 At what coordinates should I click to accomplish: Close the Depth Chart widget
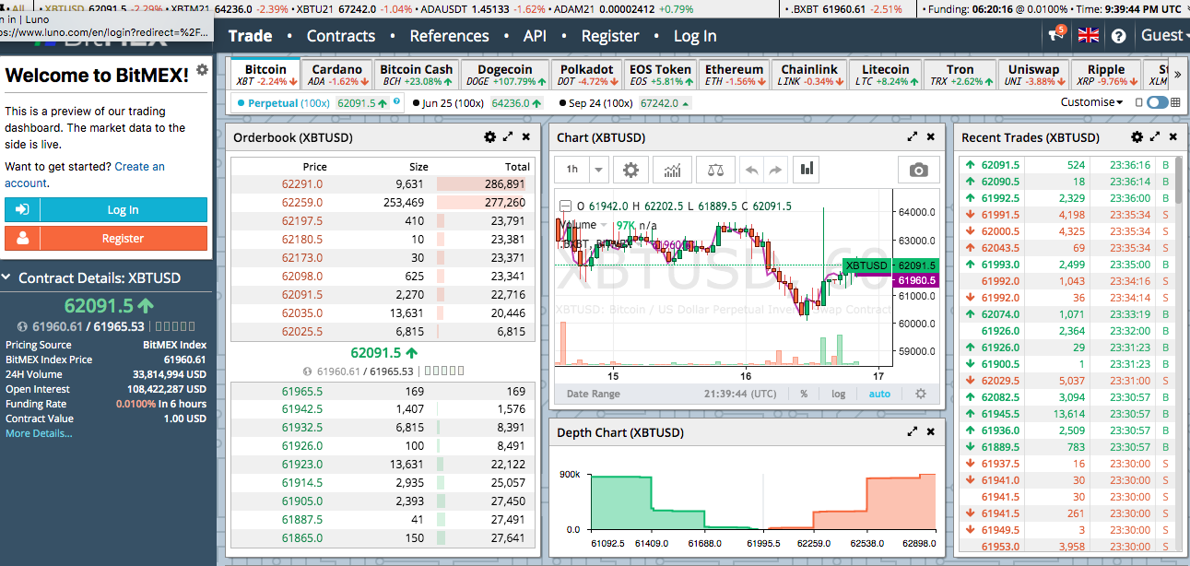[930, 432]
